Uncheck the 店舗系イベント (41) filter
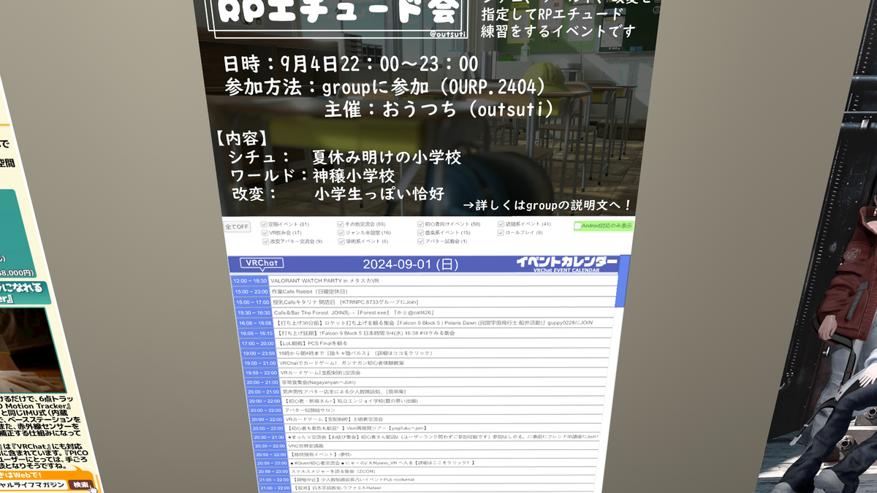Viewport: 877px width, 493px height. tap(501, 224)
